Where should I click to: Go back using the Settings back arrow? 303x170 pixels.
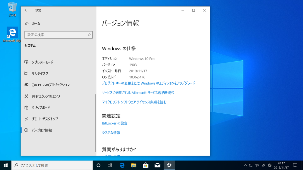[x=26, y=10]
